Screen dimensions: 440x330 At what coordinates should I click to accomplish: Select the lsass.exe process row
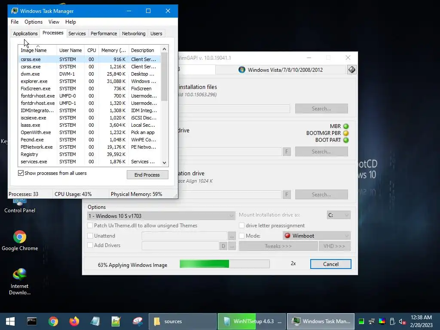point(89,125)
